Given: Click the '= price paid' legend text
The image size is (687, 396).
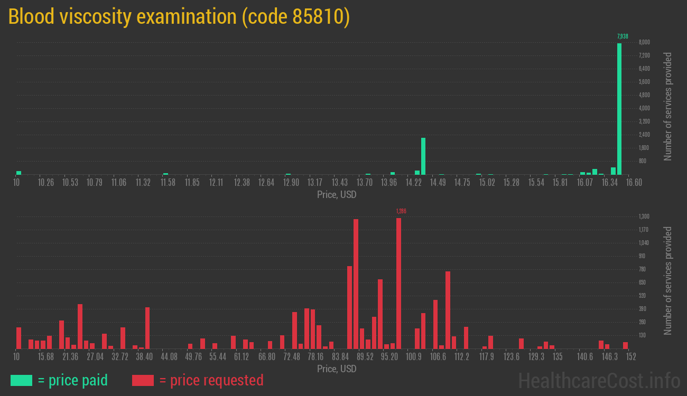Looking at the screenshot, I should 72,380.
